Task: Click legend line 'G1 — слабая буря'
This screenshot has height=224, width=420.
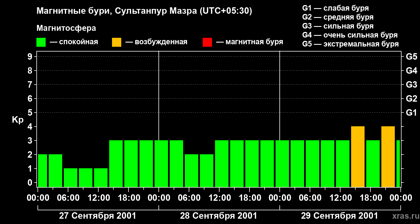Action: click(335, 8)
